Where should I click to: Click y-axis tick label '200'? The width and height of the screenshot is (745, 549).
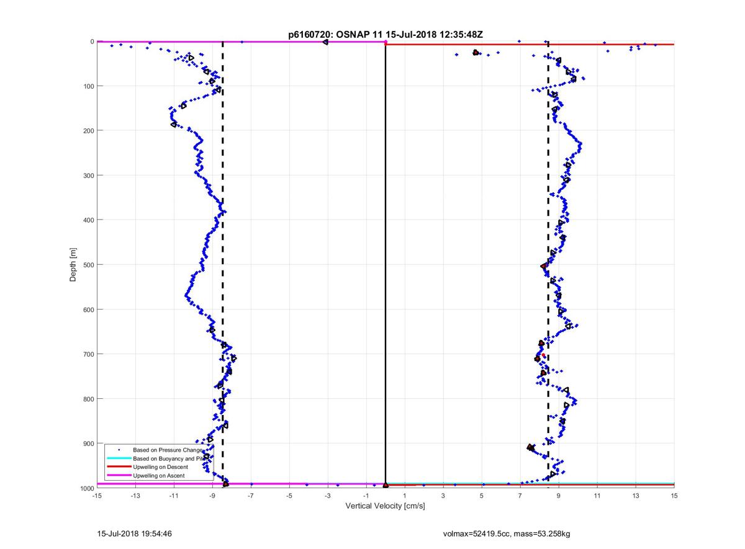click(x=88, y=131)
